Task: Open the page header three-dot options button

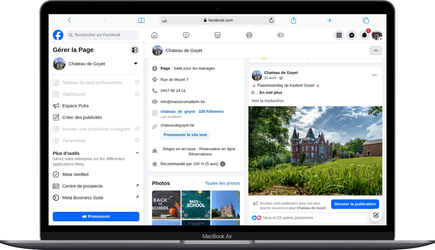Action: point(376,50)
